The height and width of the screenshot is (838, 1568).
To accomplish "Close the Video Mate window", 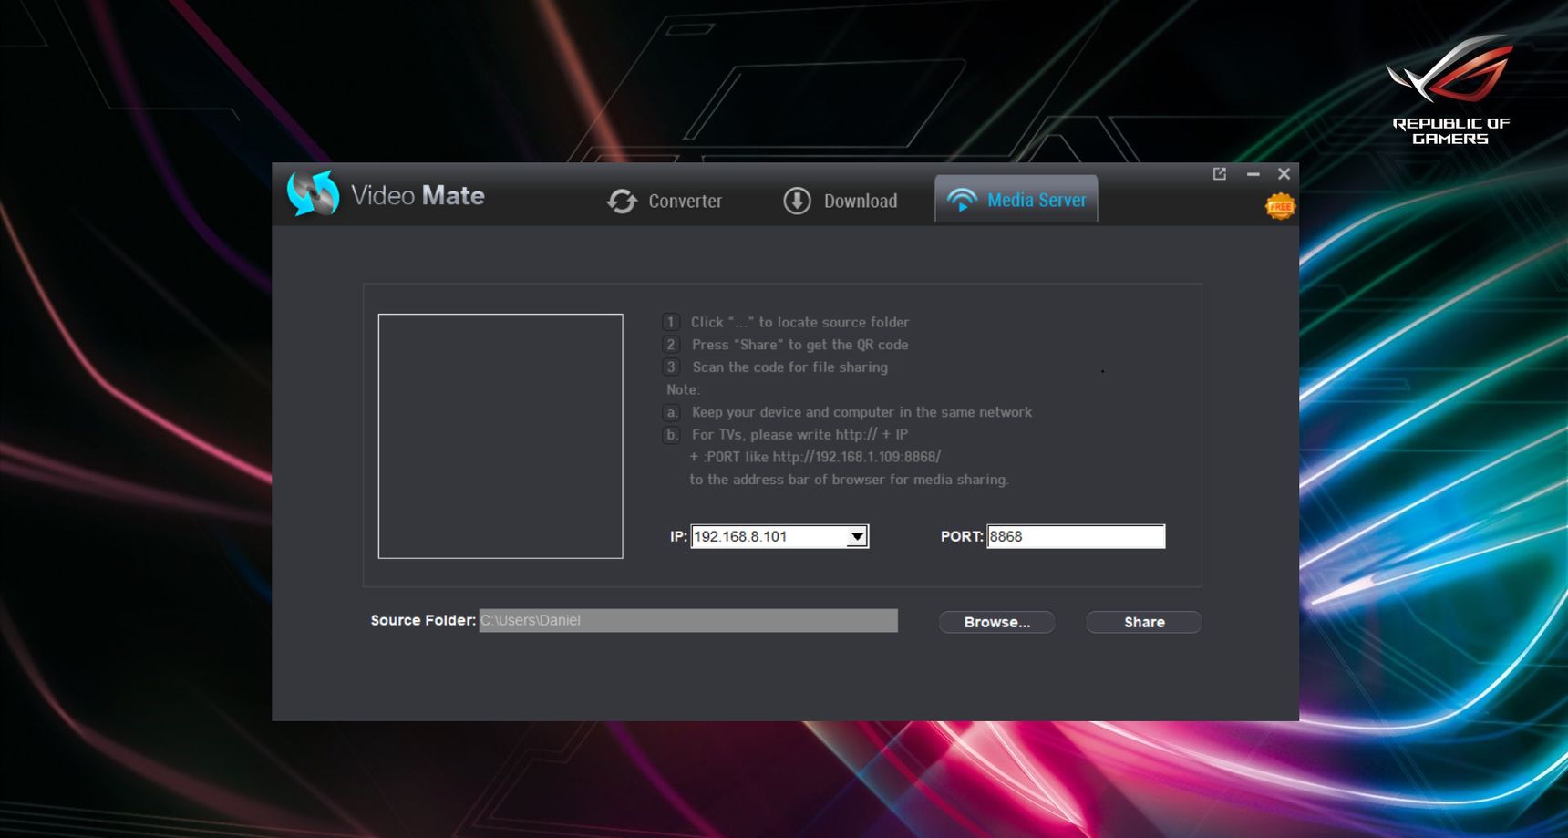I will [1284, 173].
